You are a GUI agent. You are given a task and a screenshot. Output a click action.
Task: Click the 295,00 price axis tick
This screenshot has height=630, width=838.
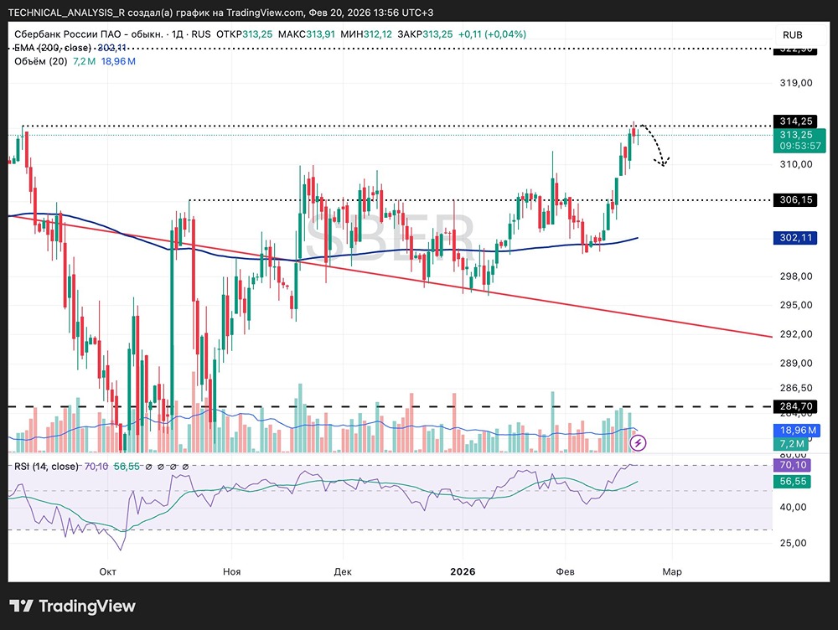pyautogui.click(x=796, y=305)
